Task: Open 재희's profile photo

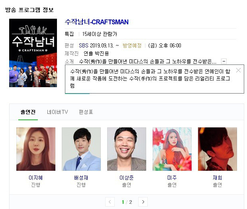Action: click(218, 149)
